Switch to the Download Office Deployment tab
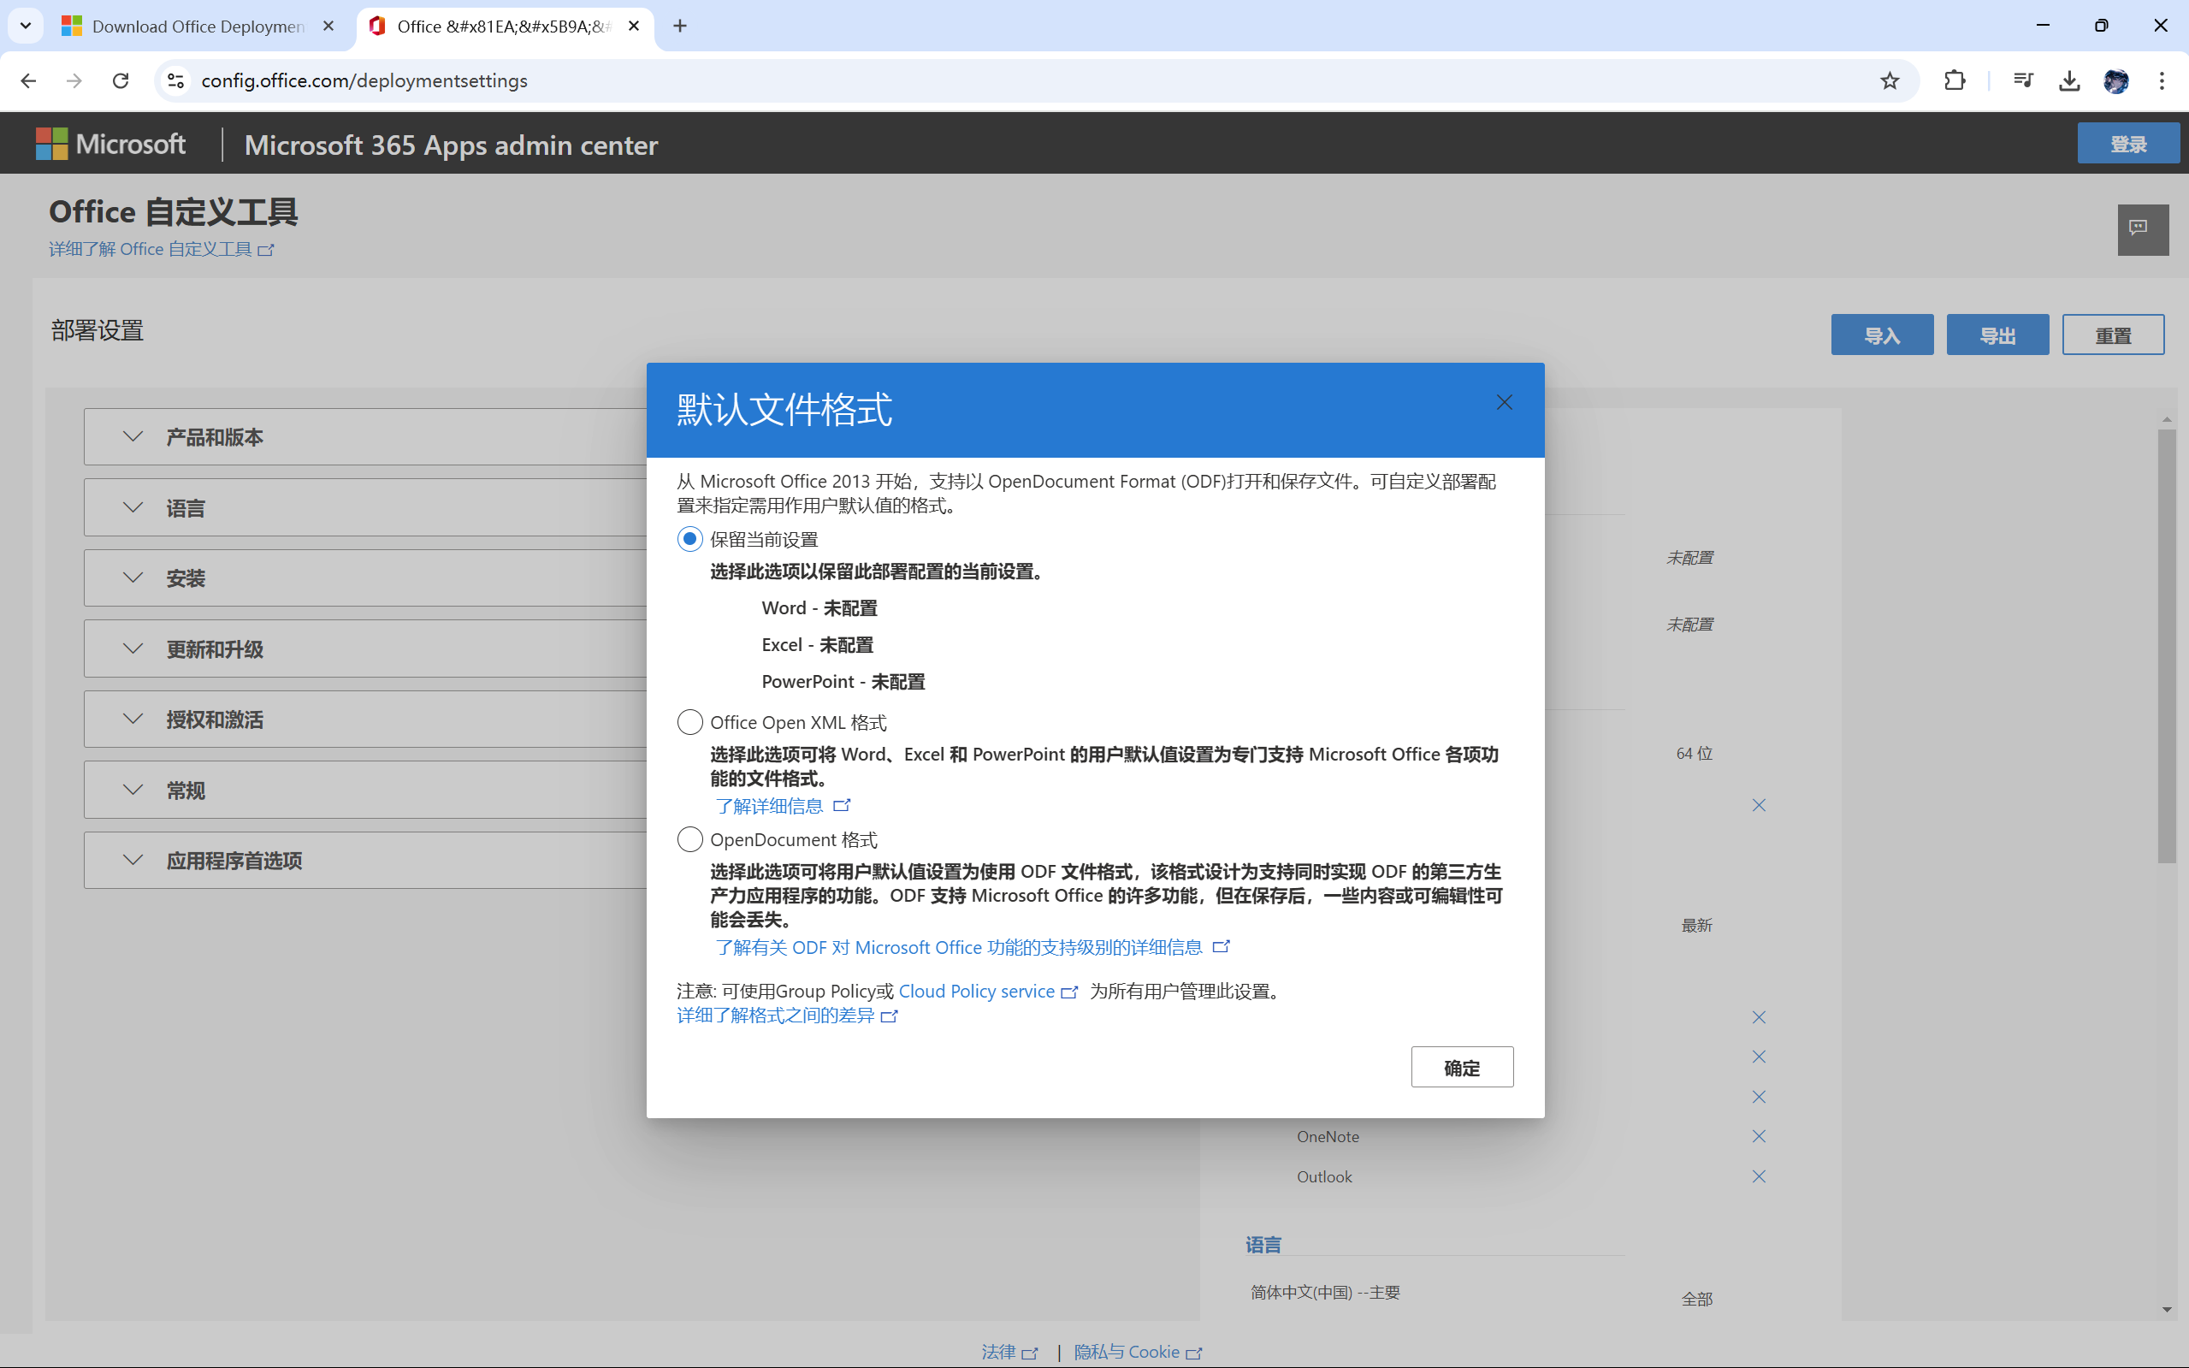2189x1368 pixels. [x=198, y=27]
